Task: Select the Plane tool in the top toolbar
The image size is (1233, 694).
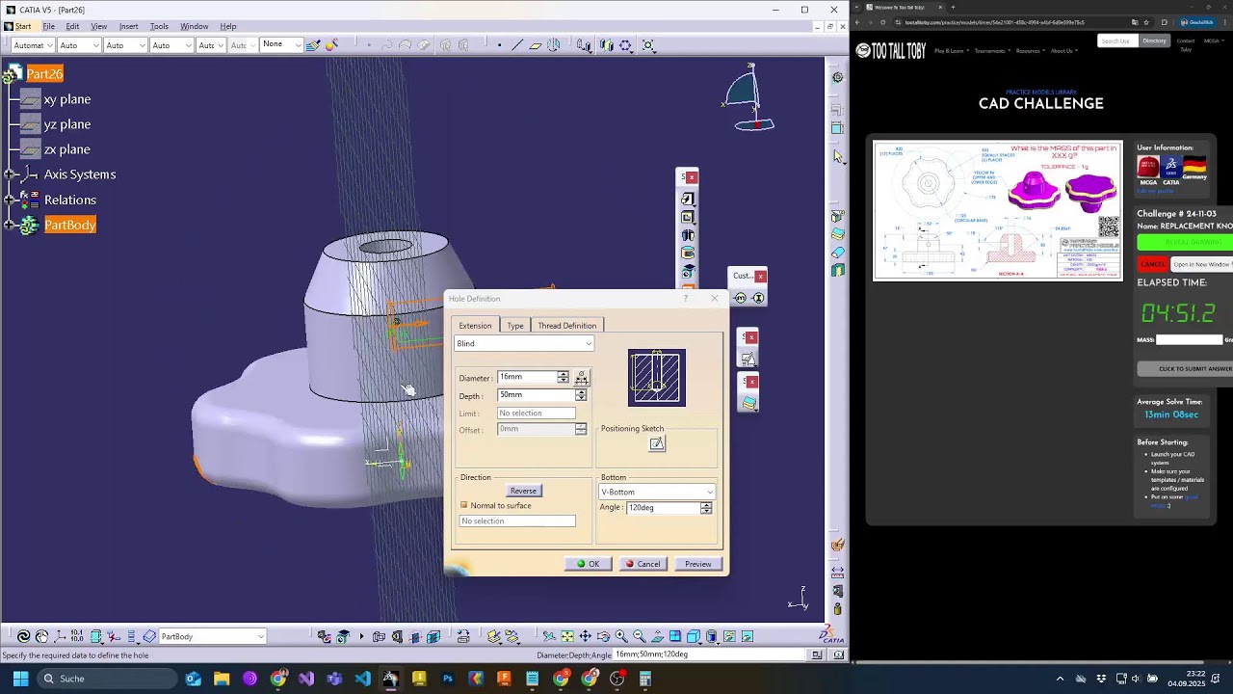Action: [536, 45]
